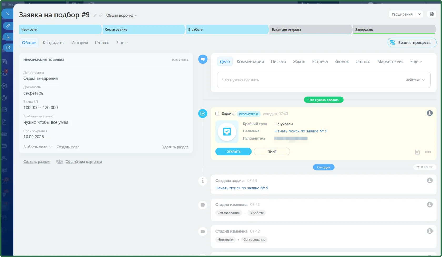The image size is (442, 257).
Task: Click the Общий вид карточки people icon
Action: pyautogui.click(x=60, y=162)
